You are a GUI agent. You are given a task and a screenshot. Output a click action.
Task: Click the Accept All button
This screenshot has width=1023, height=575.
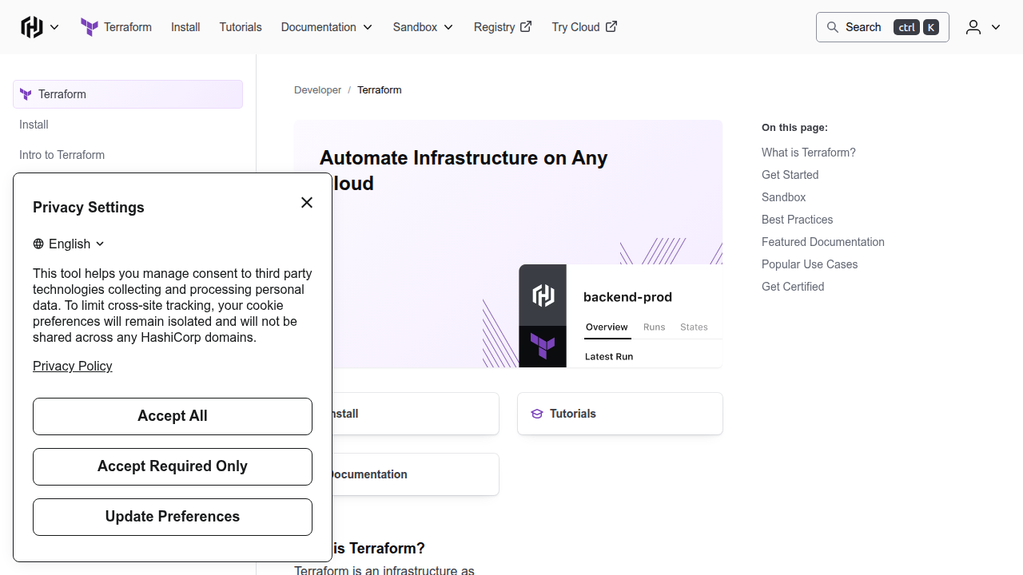point(173,416)
